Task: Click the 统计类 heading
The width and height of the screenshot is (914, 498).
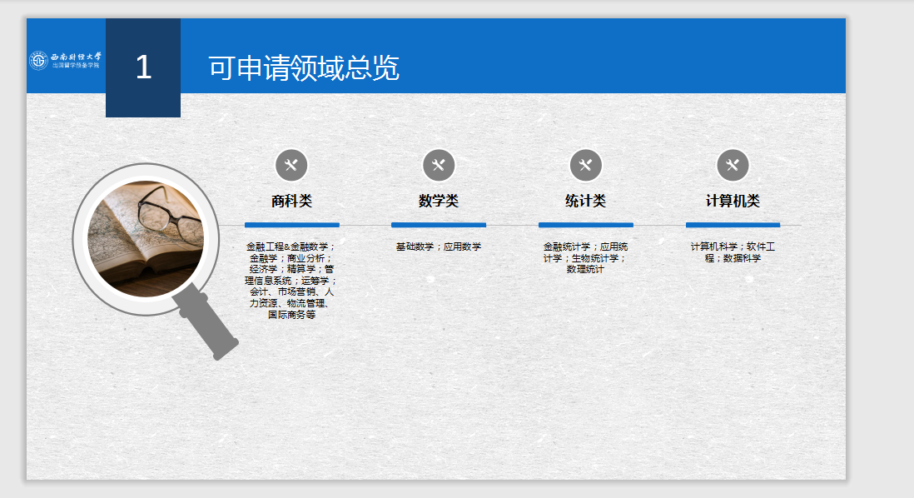Action: (585, 201)
